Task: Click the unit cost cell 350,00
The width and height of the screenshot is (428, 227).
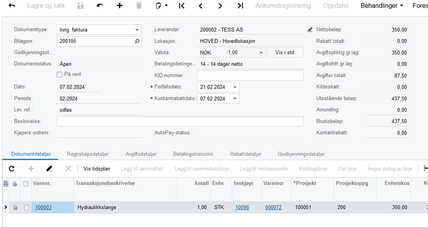Action: [394, 207]
